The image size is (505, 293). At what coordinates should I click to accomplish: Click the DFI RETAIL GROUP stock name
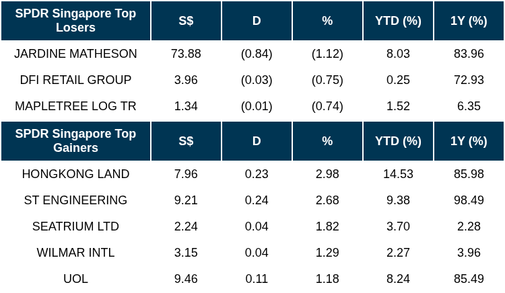coord(75,80)
